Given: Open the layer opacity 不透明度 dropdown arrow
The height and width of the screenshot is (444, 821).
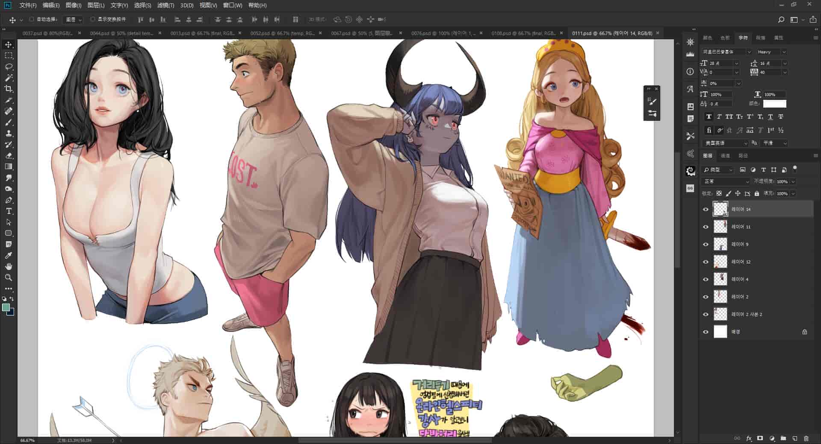Looking at the screenshot, I should pos(793,181).
